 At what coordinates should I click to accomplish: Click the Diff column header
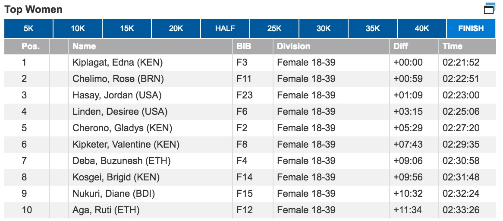click(401, 46)
